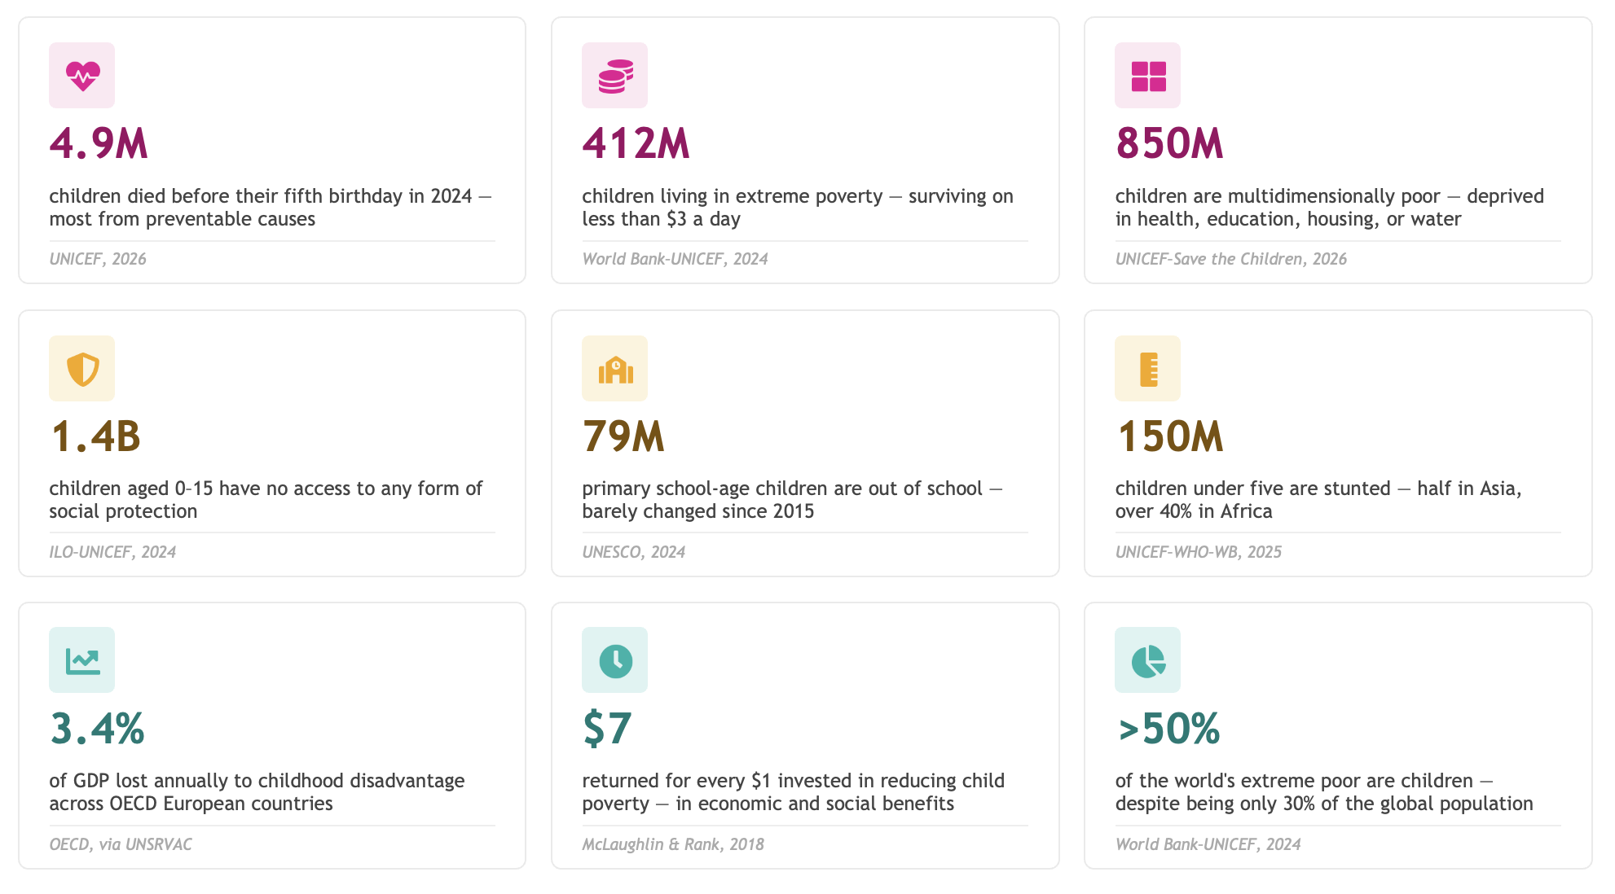Click the stunted children description text

tap(1318, 500)
